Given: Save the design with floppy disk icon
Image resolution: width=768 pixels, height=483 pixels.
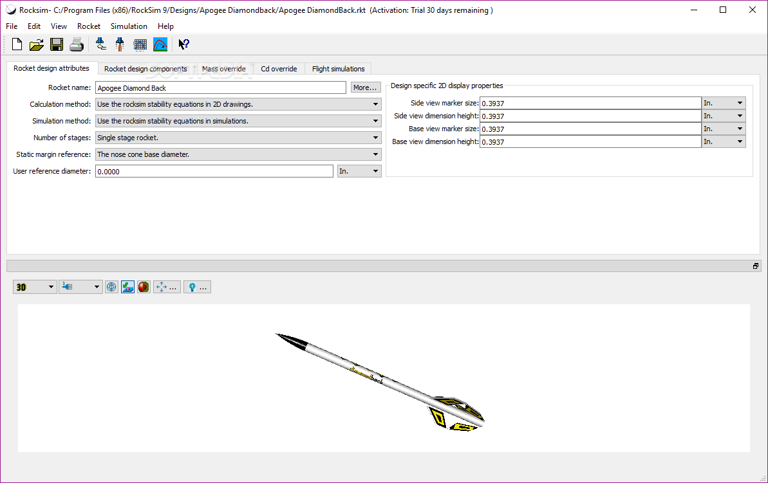Looking at the screenshot, I should pos(57,44).
